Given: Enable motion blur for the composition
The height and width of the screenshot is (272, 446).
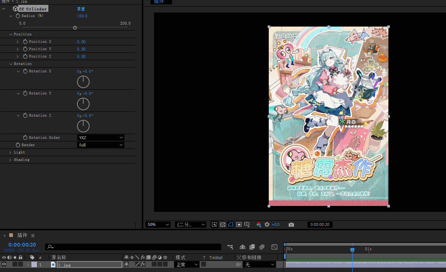Looking at the screenshot, I should click(x=262, y=247).
